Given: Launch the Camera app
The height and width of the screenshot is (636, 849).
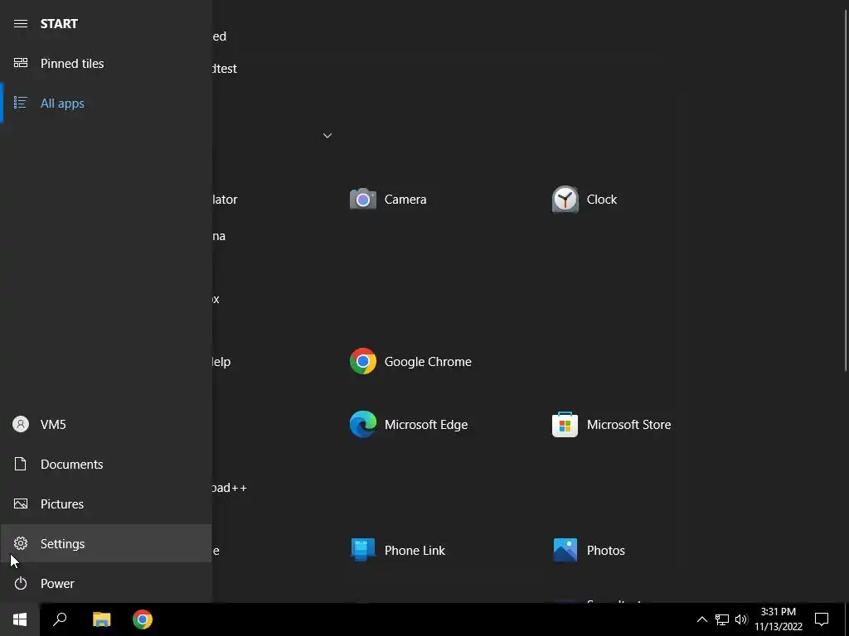Looking at the screenshot, I should 388,200.
